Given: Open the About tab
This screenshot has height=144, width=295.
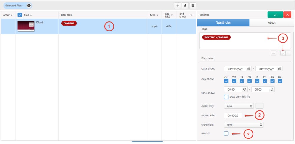Looking at the screenshot, I should point(271,23).
